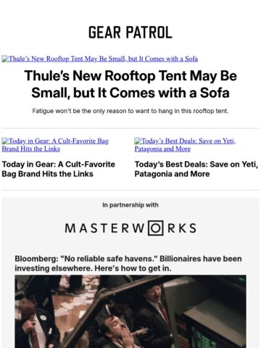Open underlined 'Today in Gear: A Cult-Favorite Bag' link

(55, 145)
